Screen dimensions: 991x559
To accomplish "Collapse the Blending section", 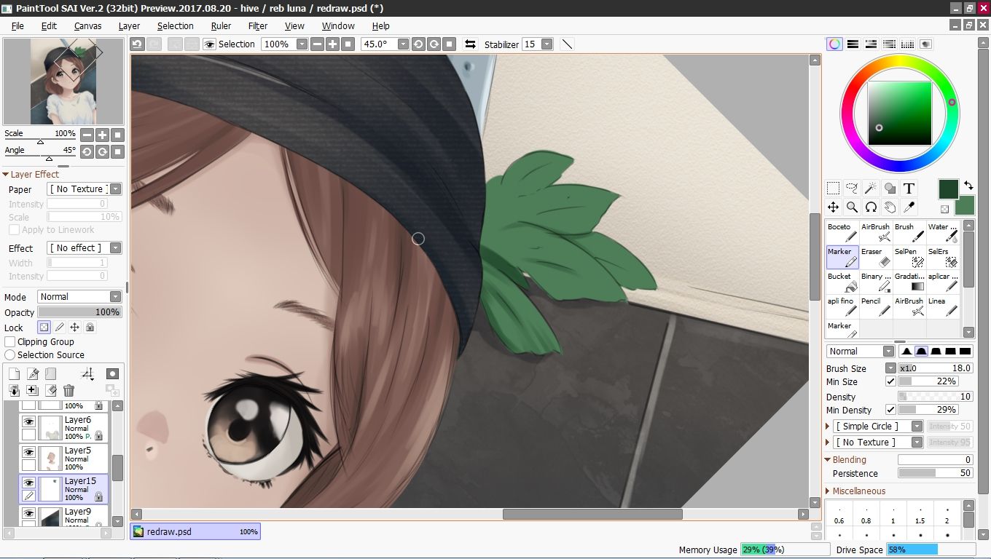I will 828,460.
